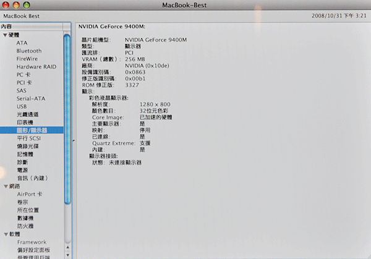Select 音訊（內建）audio entry

(32, 178)
